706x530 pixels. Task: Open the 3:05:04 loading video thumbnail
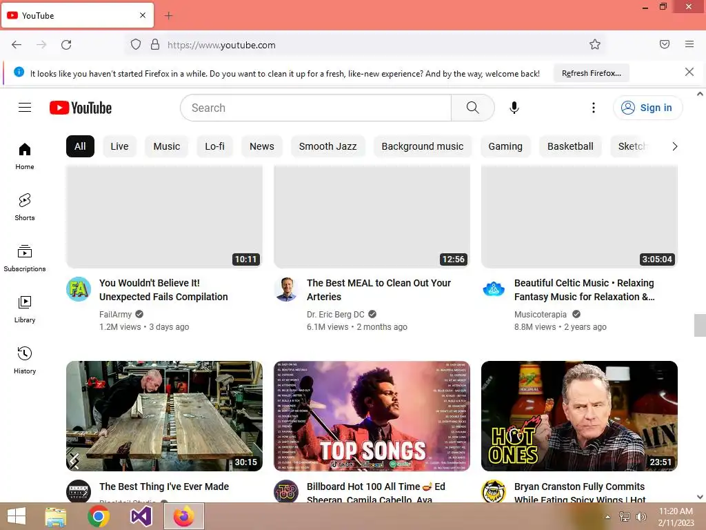(579, 216)
